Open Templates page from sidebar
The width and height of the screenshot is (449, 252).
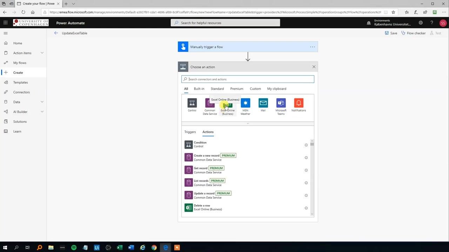[x=20, y=82]
